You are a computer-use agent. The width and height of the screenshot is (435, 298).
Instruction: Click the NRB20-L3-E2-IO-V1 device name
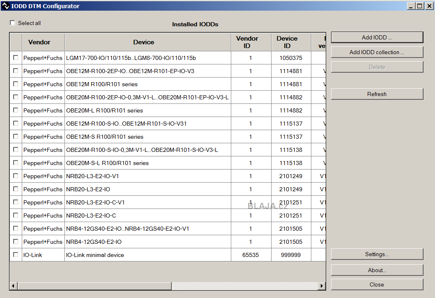click(92, 177)
